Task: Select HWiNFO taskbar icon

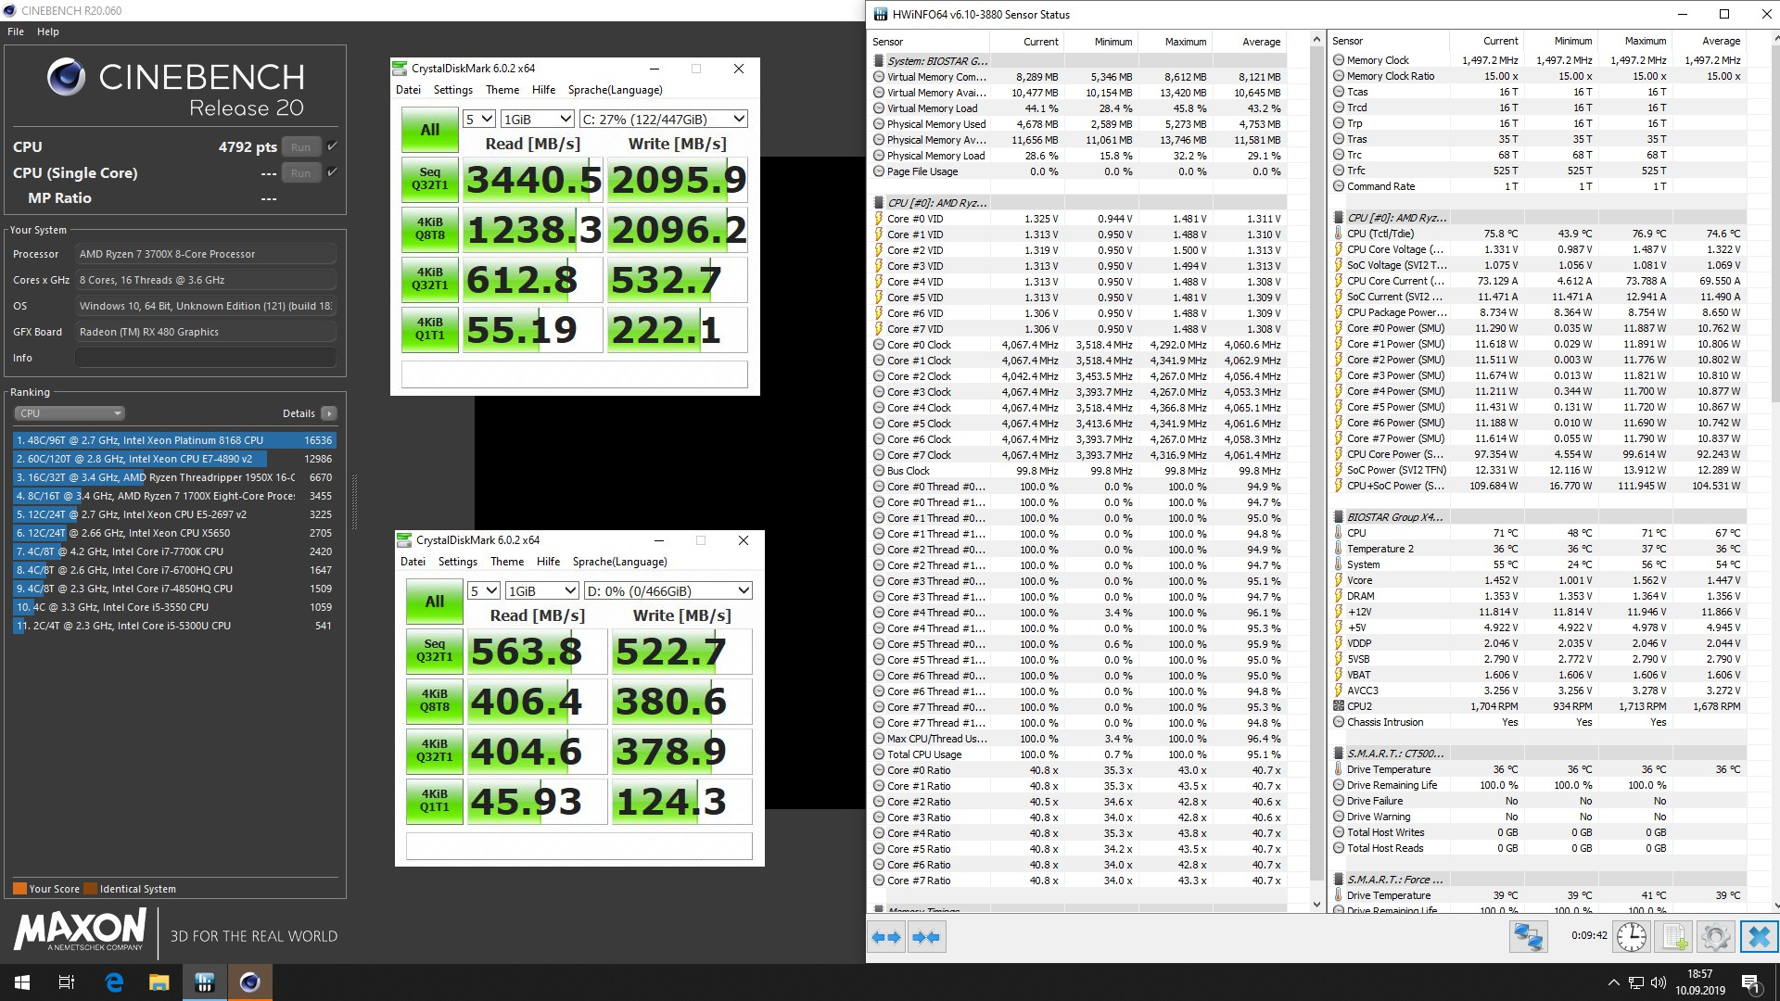Action: tap(205, 982)
